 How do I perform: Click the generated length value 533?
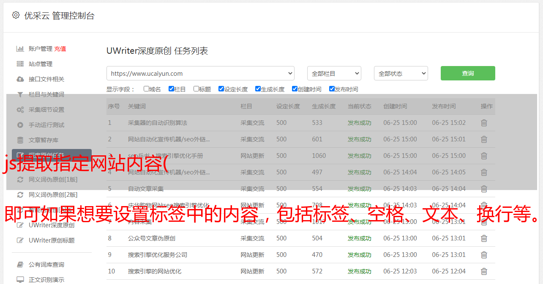pos(317,123)
